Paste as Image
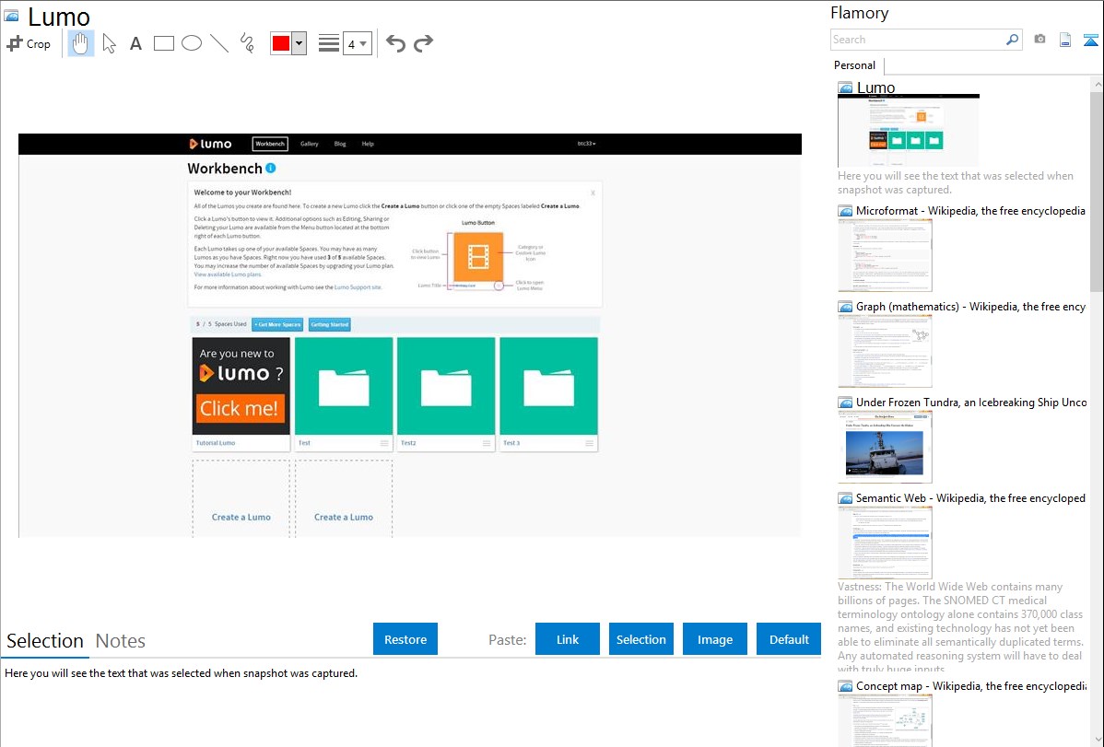Viewport: 1104px width, 747px height. [714, 639]
